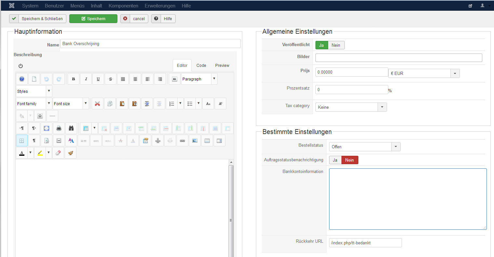Apply italic formatting
Screen dimensions: 494x257
click(x=86, y=79)
